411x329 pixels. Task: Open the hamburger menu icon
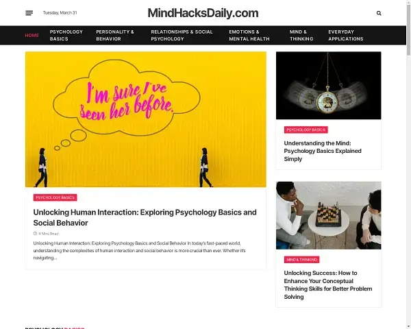(29, 13)
